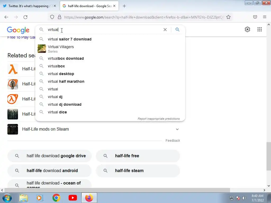This screenshot has width=271, height=203.
Task: Select virtual half marathon suggestion
Action: click(110, 81)
